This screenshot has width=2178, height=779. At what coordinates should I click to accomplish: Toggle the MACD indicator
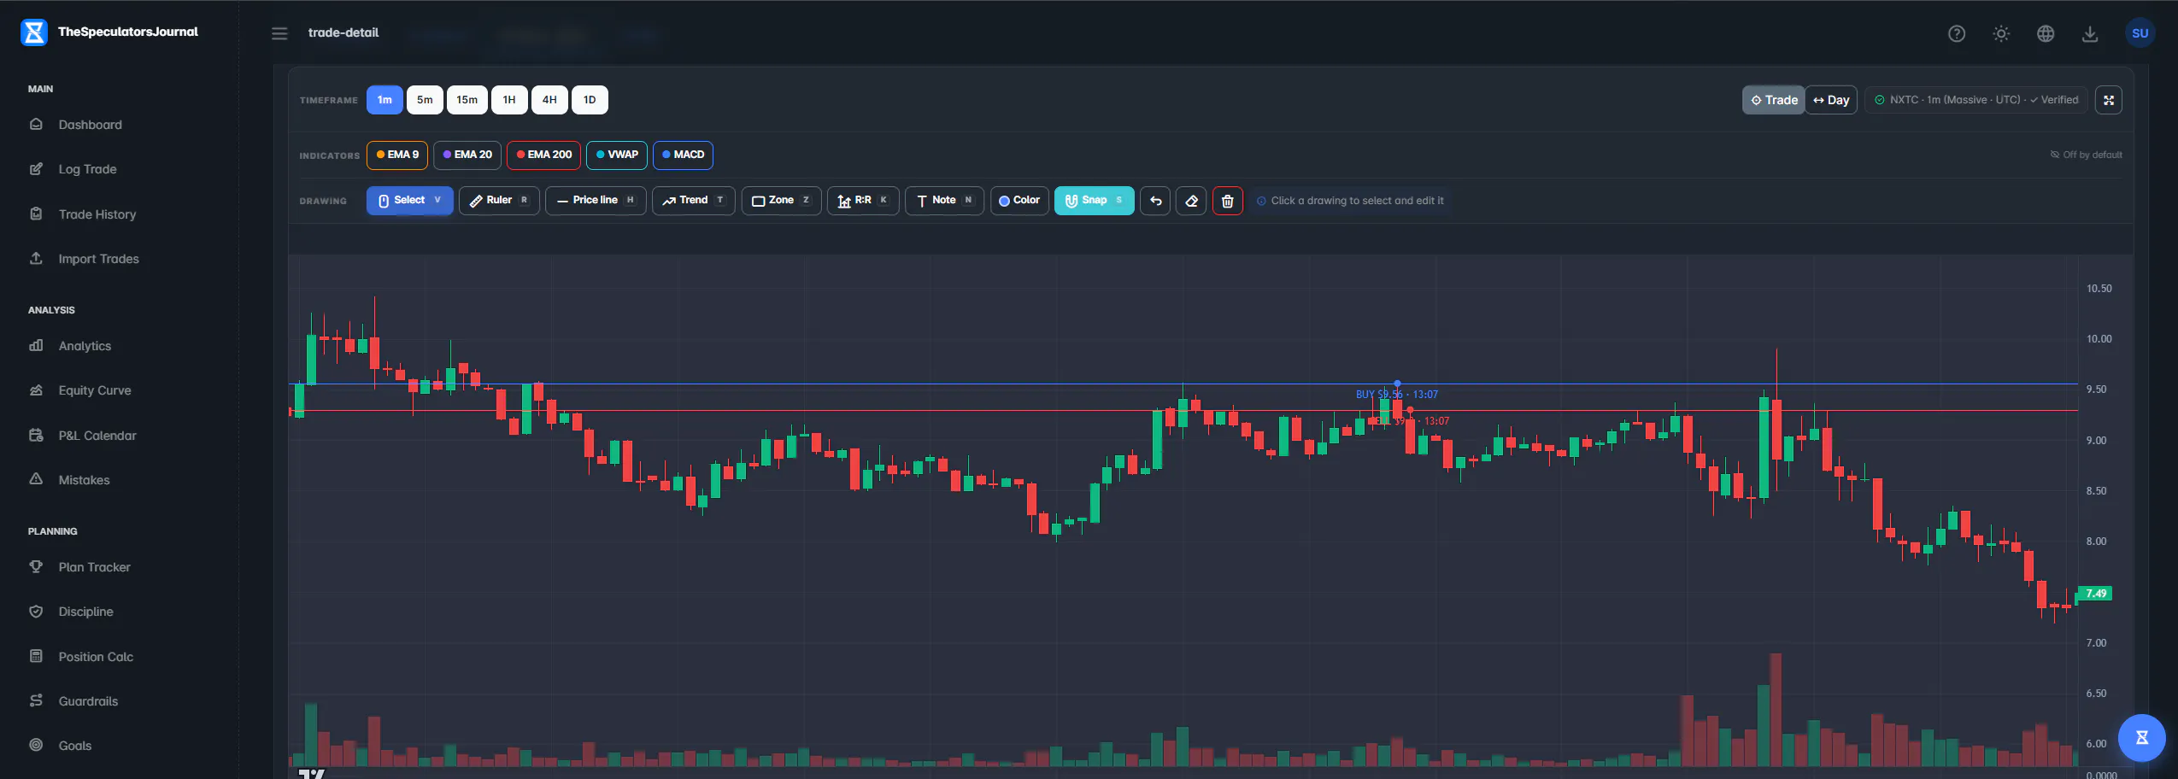[x=684, y=155]
